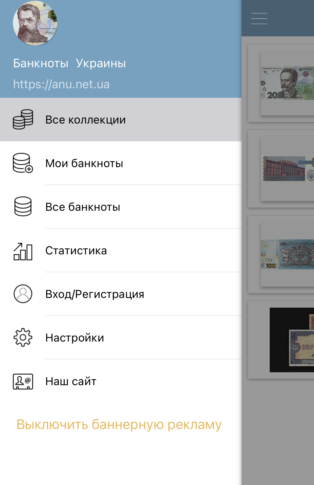Image resolution: width=314 pixels, height=485 pixels.
Task: Open the https://anu.net.ua link
Action: (x=61, y=84)
